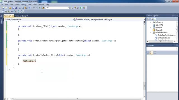Click the editor horizontal scrollbar
Viewport: 179px width, 100px height.
coord(77,99)
